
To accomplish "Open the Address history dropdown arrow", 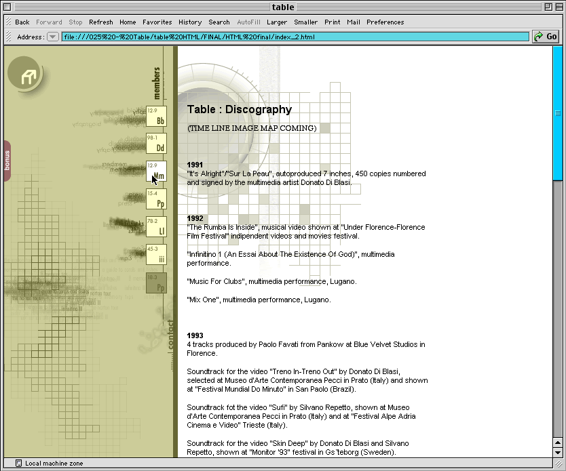I will [53, 37].
